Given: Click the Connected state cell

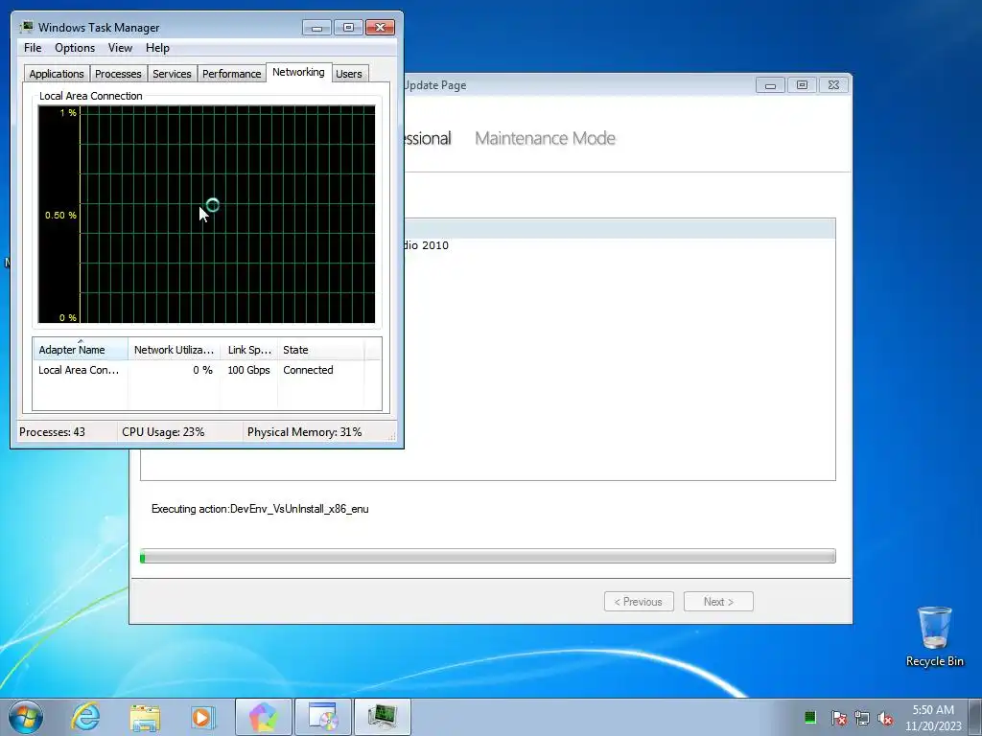Looking at the screenshot, I should click(x=308, y=370).
